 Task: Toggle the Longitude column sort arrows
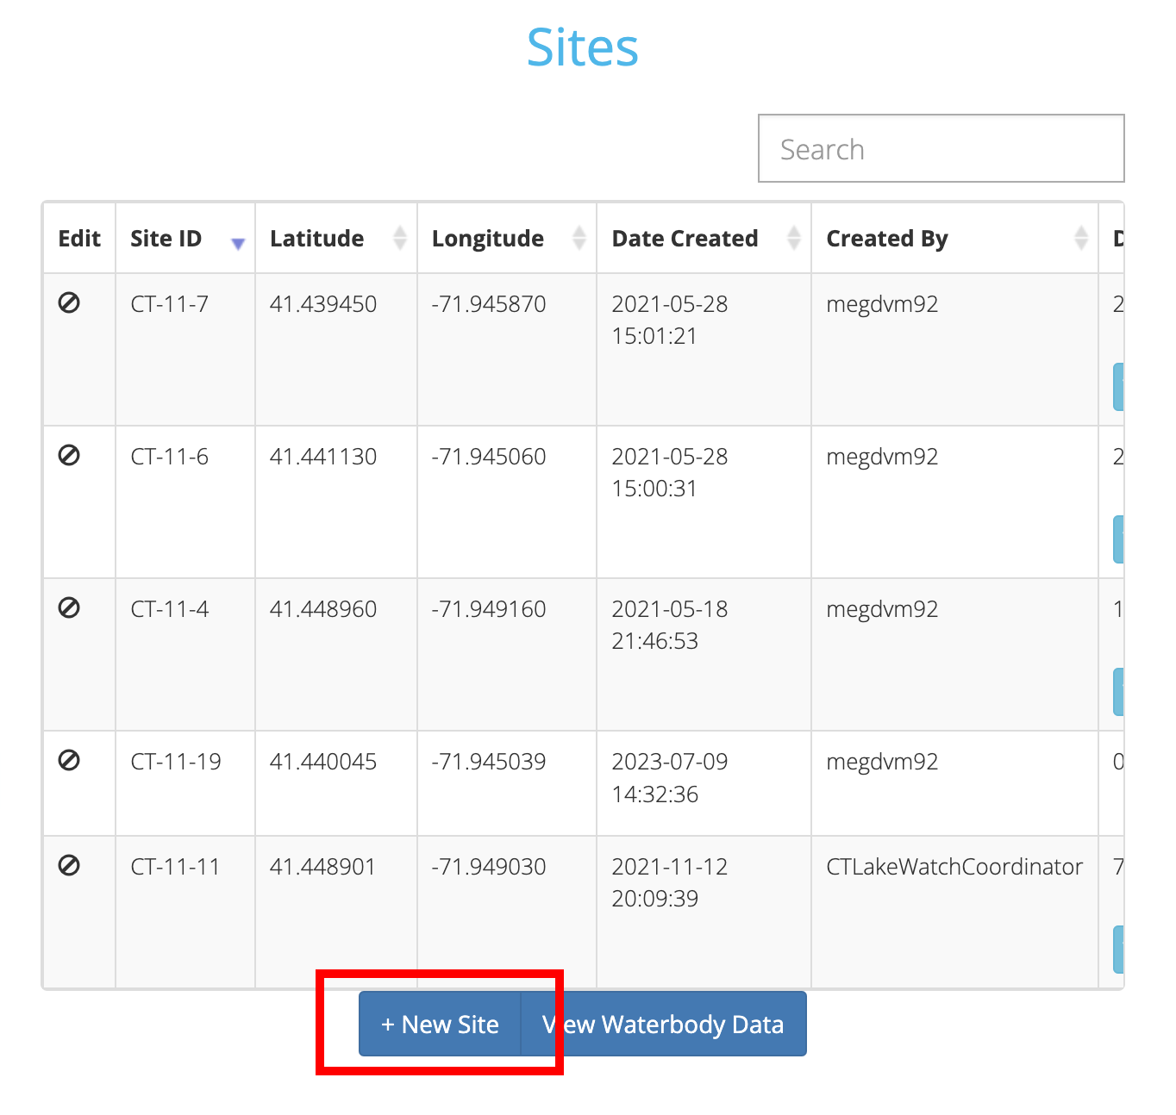tap(579, 238)
